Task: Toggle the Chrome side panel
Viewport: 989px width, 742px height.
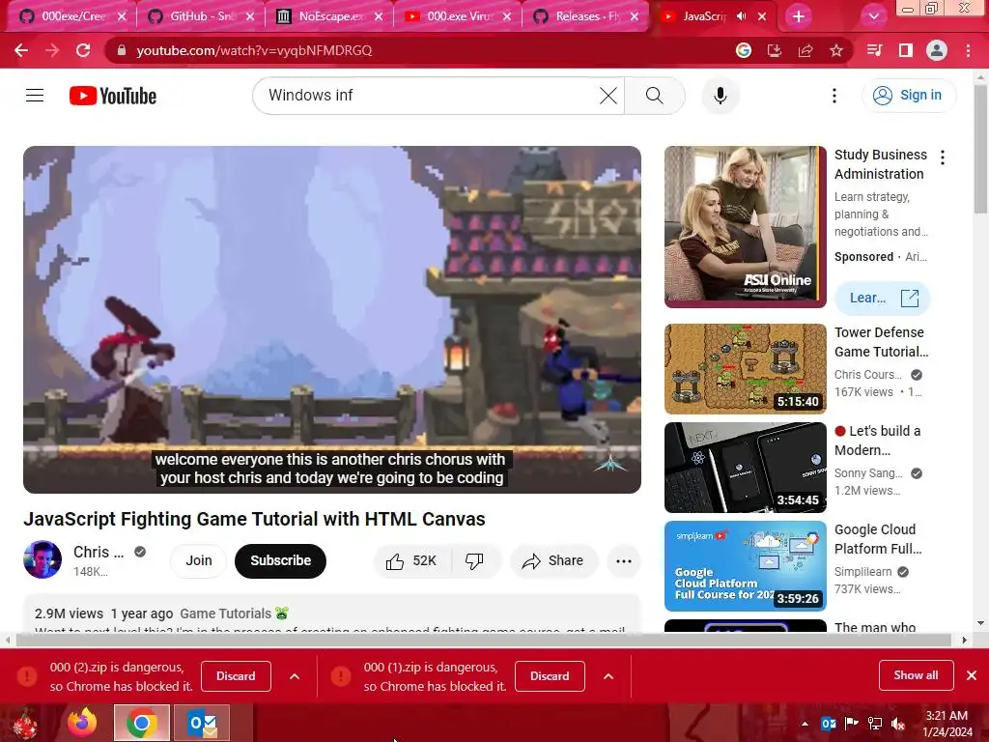Action: (906, 50)
